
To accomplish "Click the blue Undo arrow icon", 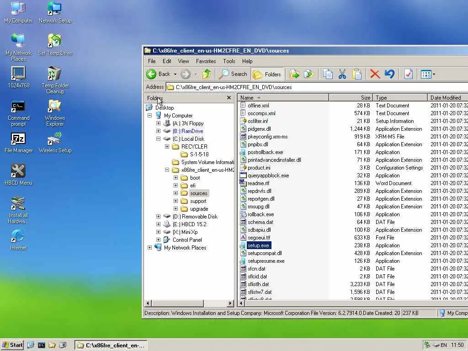I will click(389, 74).
